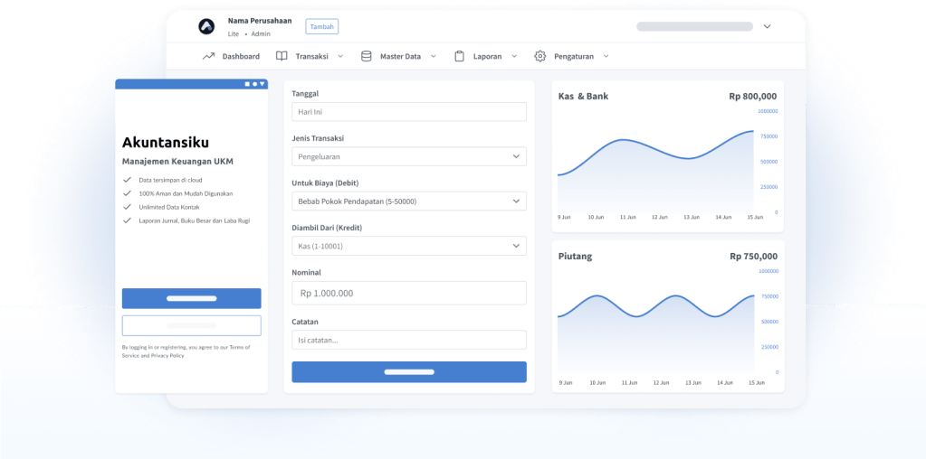Click the Master Data database icon
The width and height of the screenshot is (926, 459).
367,56
